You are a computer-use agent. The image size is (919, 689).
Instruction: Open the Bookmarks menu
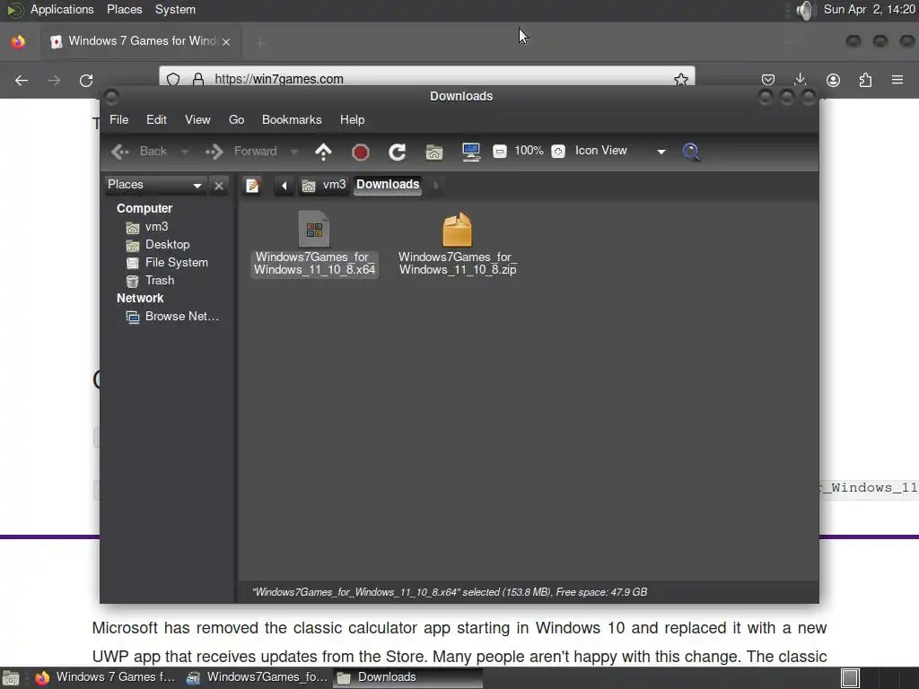pyautogui.click(x=292, y=119)
